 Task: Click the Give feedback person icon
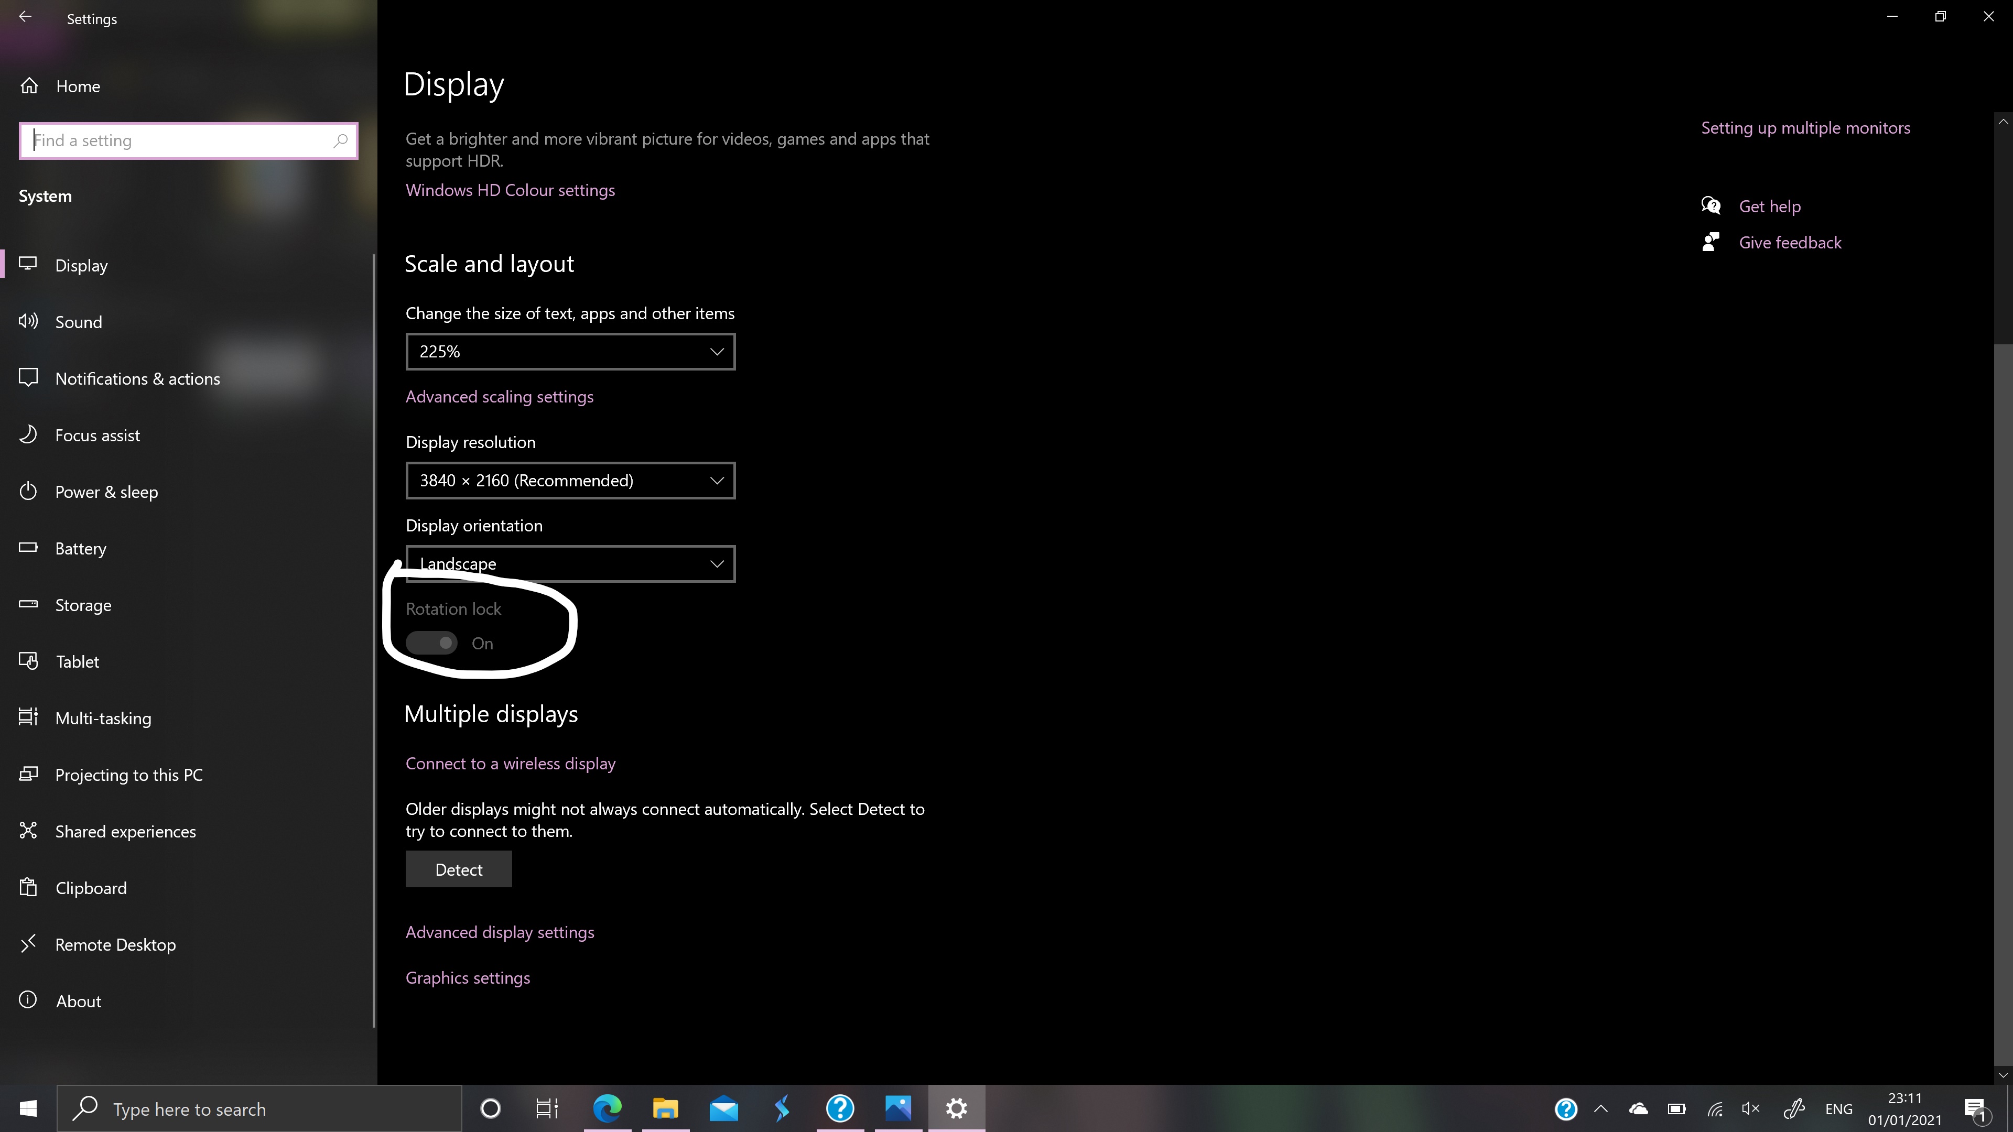tap(1711, 242)
